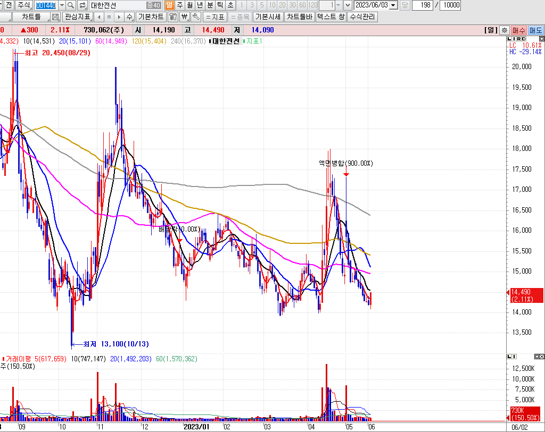Viewport: 545px width, 432px height.
Task: Click the bar count field showing 198
Action: [423, 5]
